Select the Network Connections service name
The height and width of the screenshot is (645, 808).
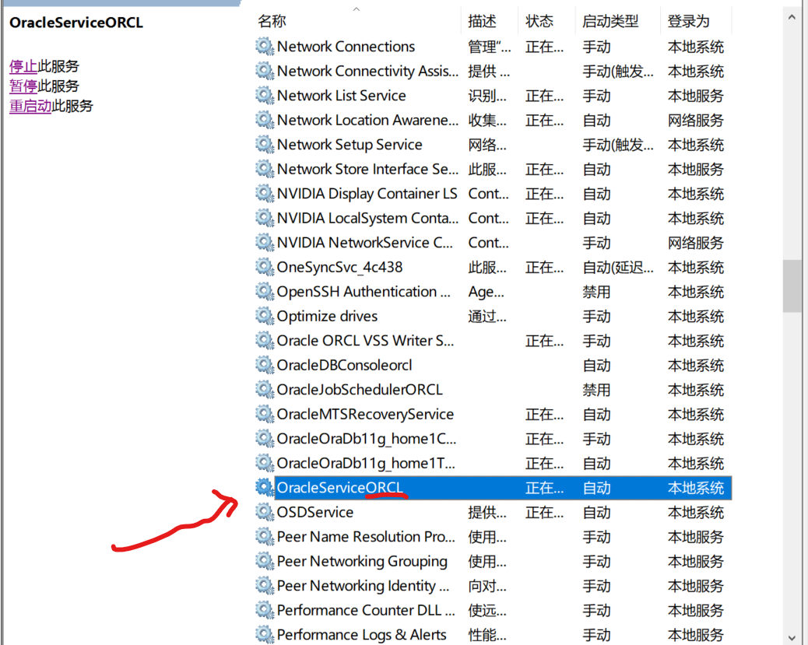coord(346,47)
